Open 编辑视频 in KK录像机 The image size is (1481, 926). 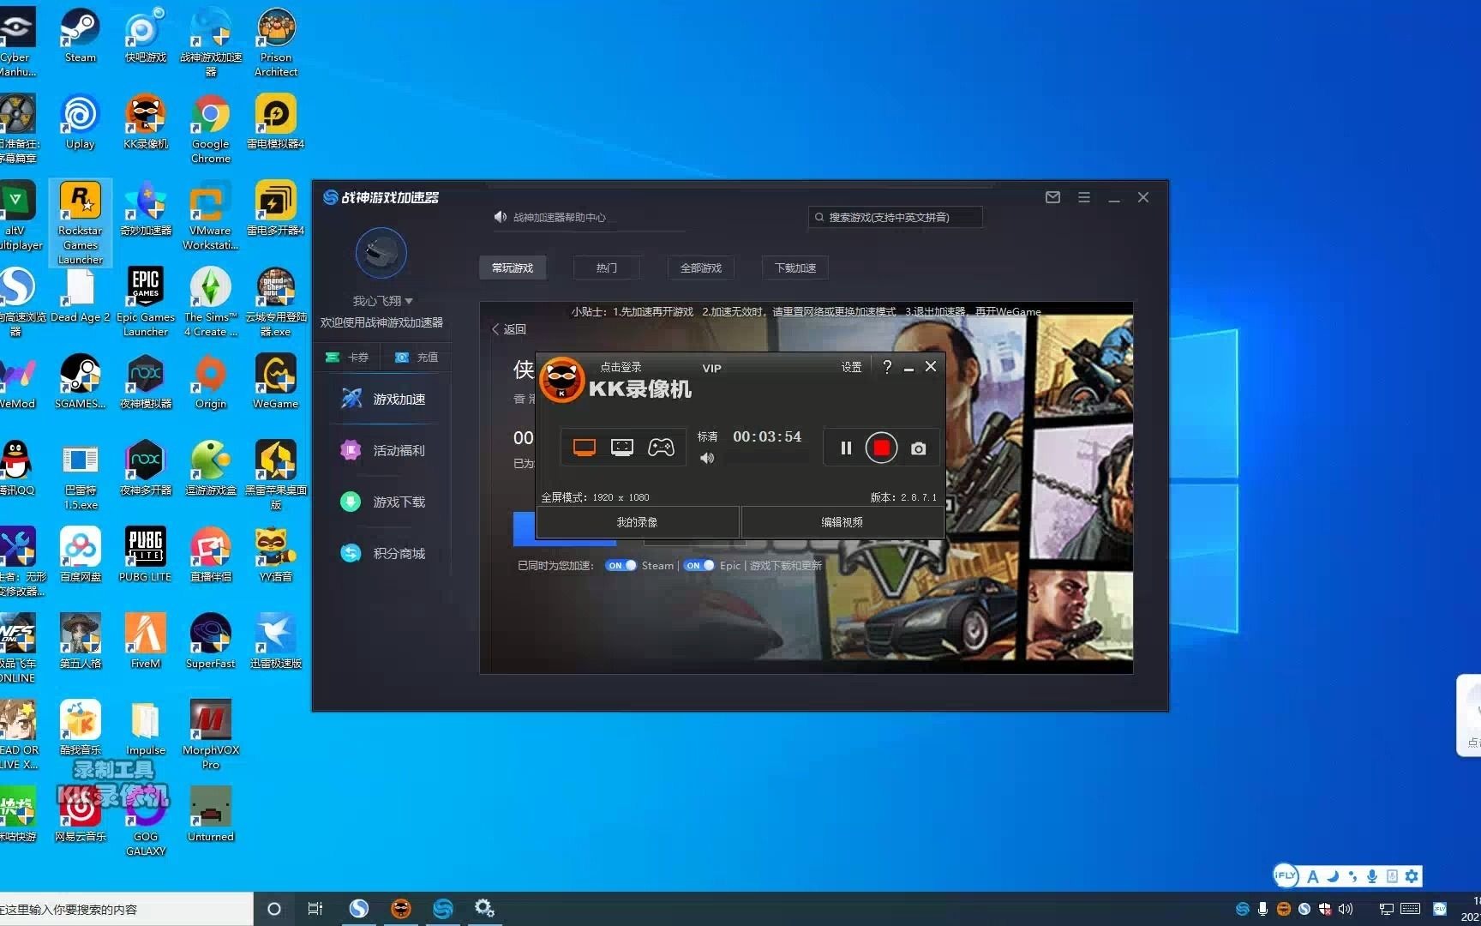[842, 521]
